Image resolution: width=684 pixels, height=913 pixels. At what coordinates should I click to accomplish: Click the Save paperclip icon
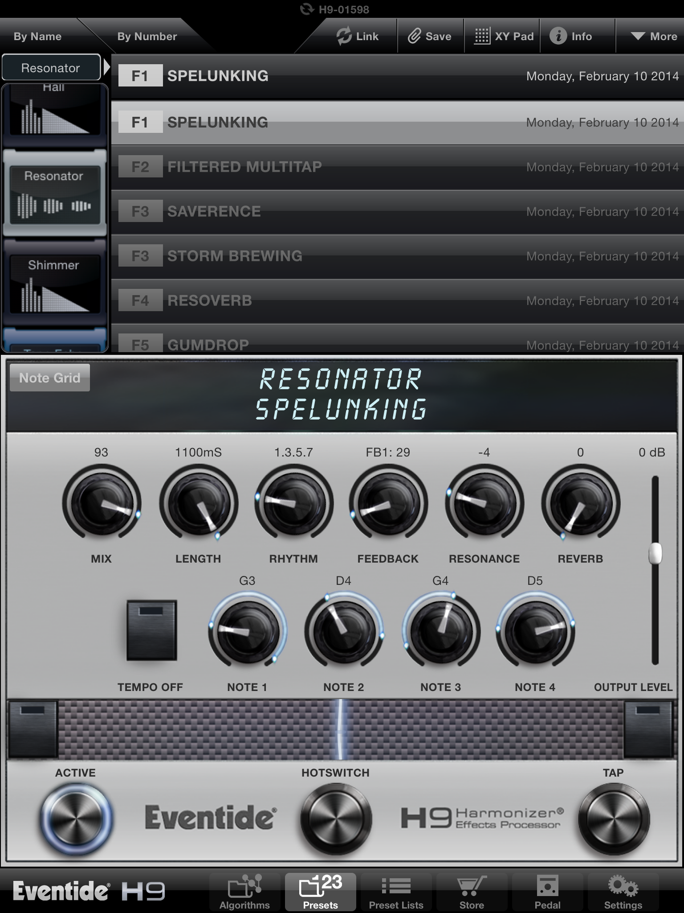414,36
